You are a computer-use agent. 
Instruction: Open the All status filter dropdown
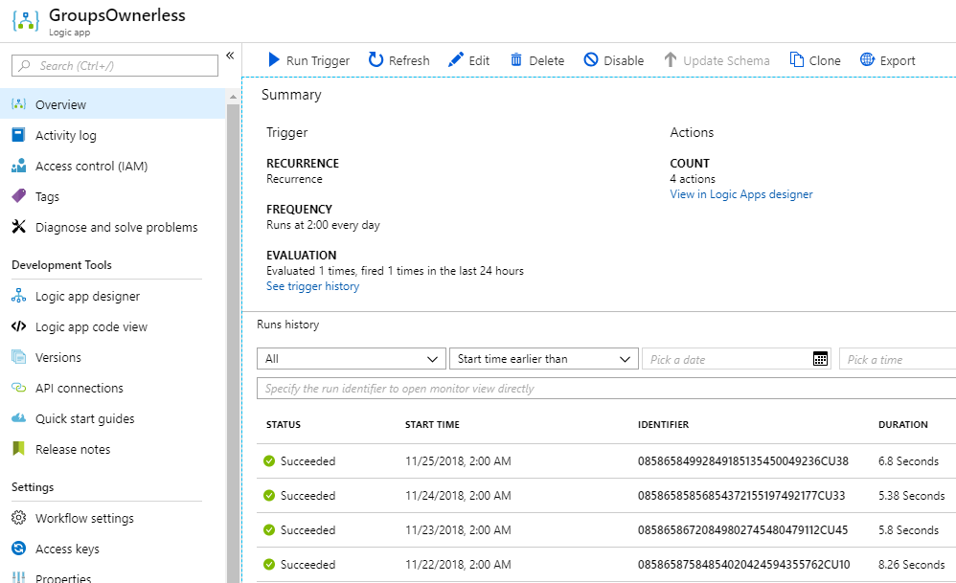point(351,359)
